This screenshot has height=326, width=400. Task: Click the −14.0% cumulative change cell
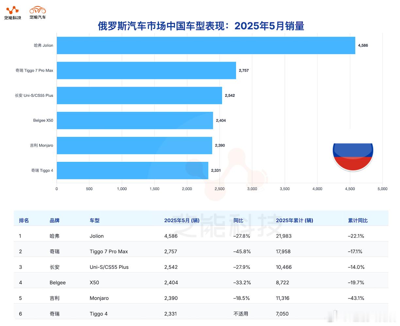356,267
